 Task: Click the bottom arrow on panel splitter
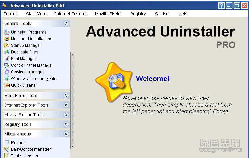[x=73, y=147]
